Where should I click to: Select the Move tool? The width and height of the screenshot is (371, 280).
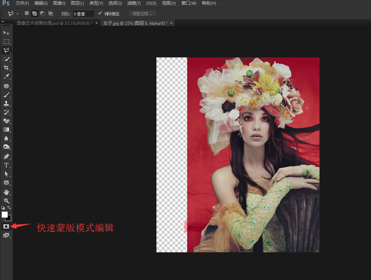(x=7, y=33)
